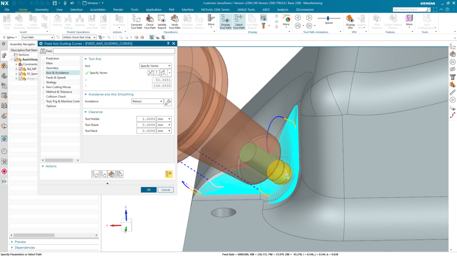Collapse the Tool Axis section
Screen dimensions: 457x257
[x=86, y=59]
